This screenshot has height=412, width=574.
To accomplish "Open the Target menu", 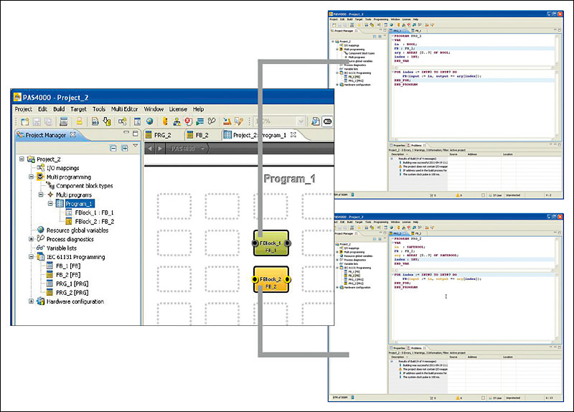I will (78, 109).
